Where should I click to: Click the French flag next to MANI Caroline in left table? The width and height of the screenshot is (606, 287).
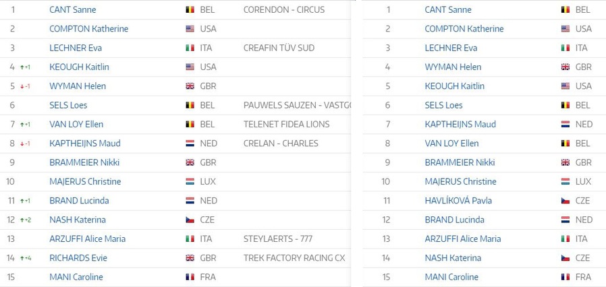pyautogui.click(x=190, y=277)
